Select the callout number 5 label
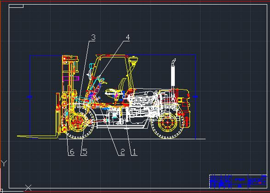Screen dimensions: 270x193 click(85, 152)
